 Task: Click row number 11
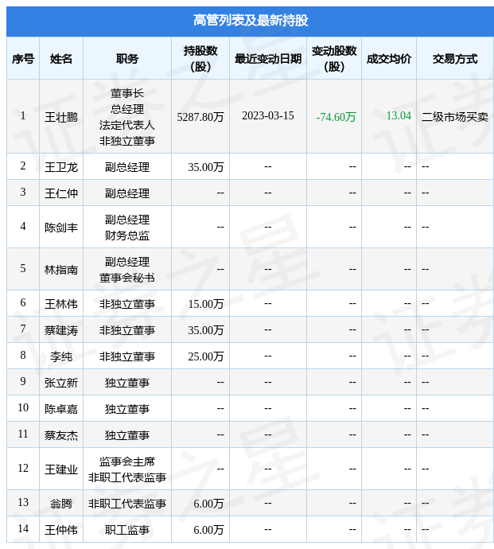(x=23, y=434)
